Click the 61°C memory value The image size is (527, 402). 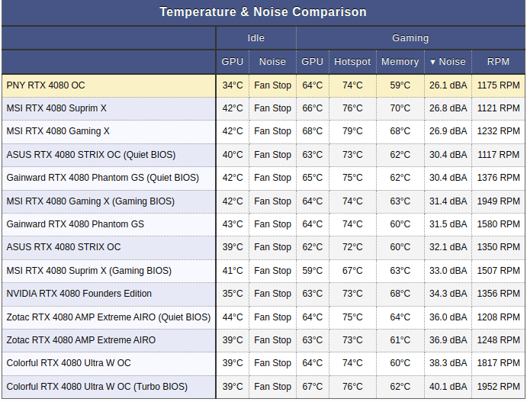[400, 339]
